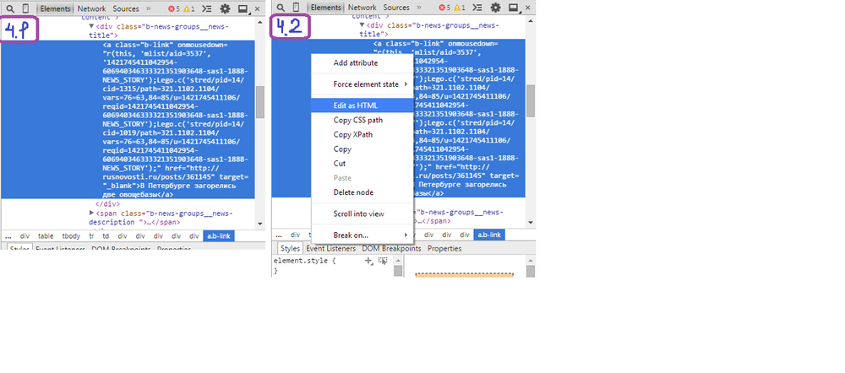Open the settings gear in the left DevTools panel

tap(225, 8)
